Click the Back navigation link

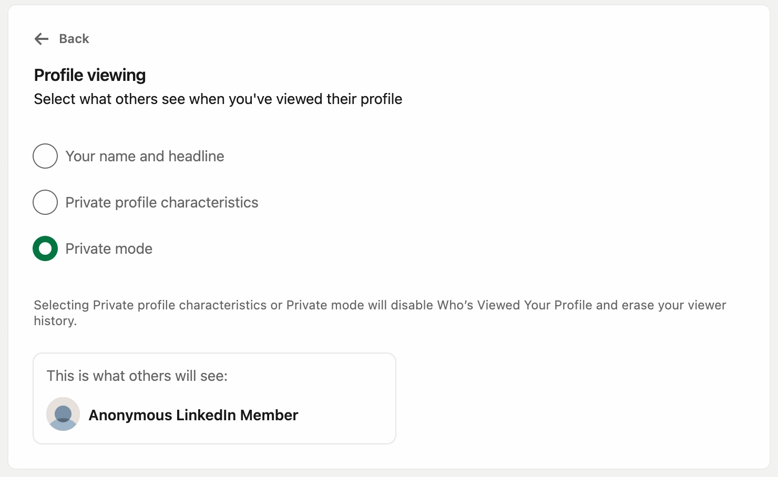[74, 38]
